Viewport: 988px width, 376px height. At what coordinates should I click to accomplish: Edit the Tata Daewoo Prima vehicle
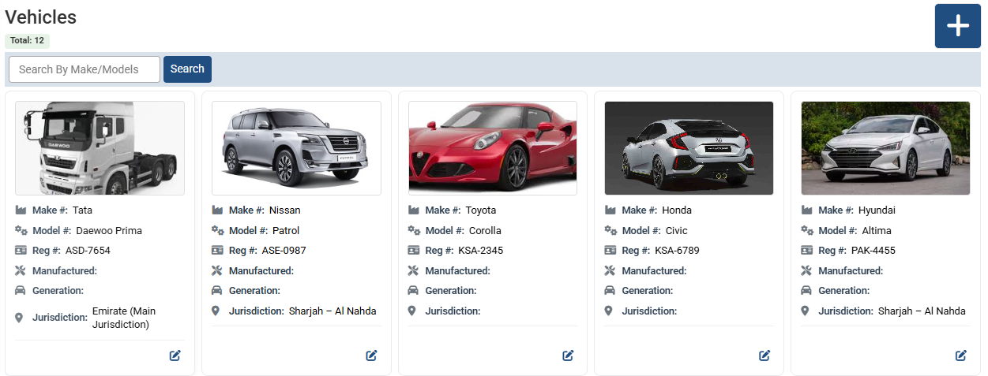click(x=175, y=356)
